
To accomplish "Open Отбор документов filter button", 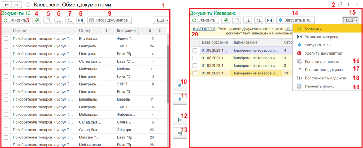I will 109,20.
